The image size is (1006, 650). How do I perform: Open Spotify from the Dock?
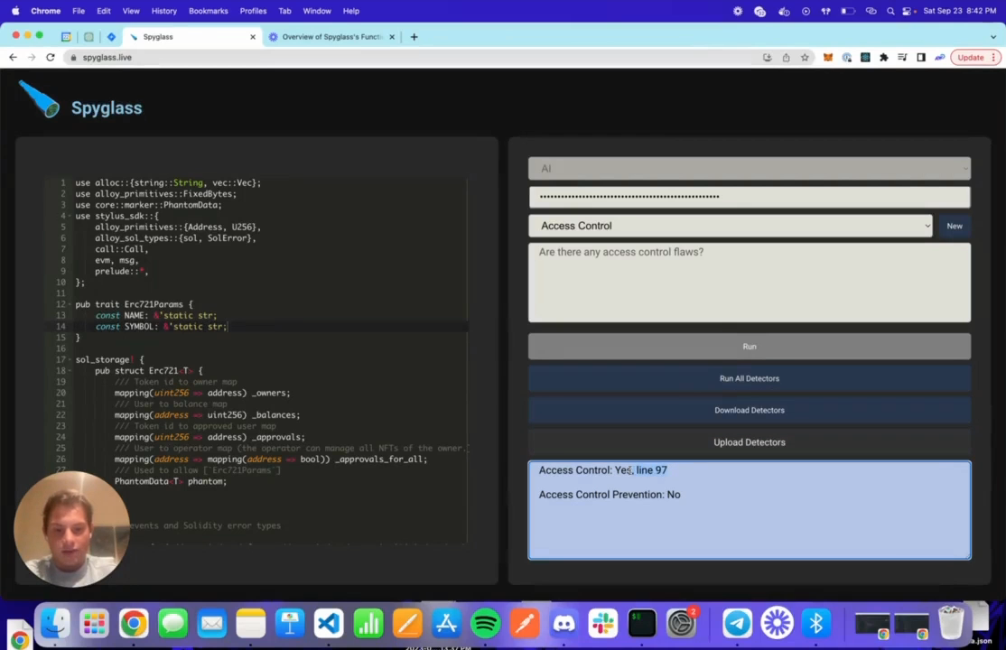(486, 622)
